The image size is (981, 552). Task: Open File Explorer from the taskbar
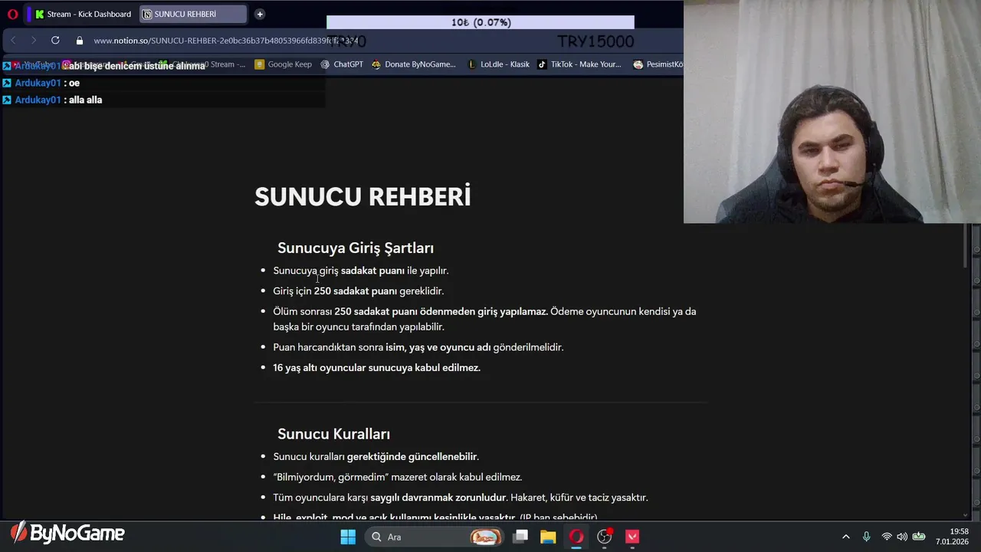[548, 537]
